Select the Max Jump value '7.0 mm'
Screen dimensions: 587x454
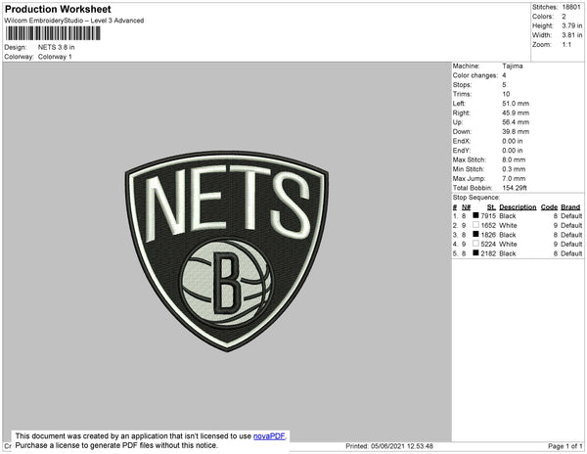pyautogui.click(x=514, y=178)
